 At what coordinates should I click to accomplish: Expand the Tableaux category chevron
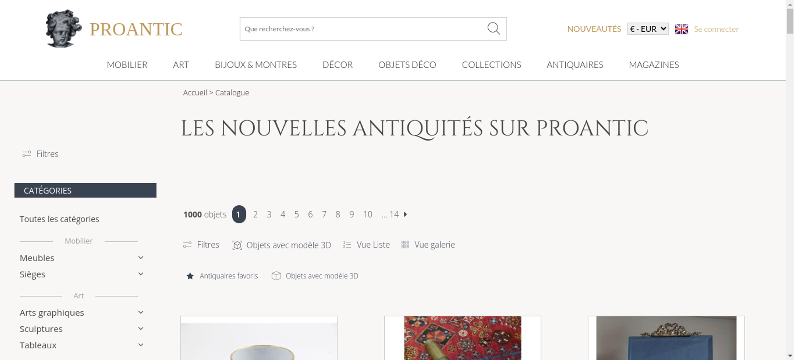point(141,345)
